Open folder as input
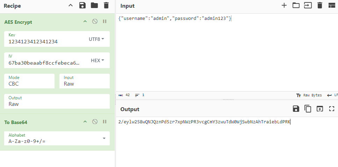 tap(296, 5)
